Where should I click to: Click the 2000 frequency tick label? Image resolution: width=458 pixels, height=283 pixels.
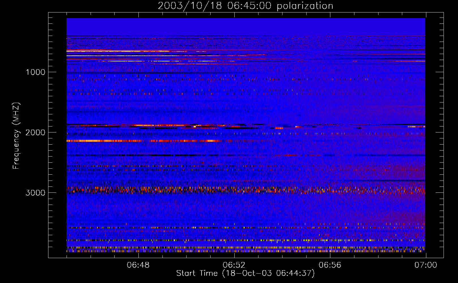tap(35, 132)
